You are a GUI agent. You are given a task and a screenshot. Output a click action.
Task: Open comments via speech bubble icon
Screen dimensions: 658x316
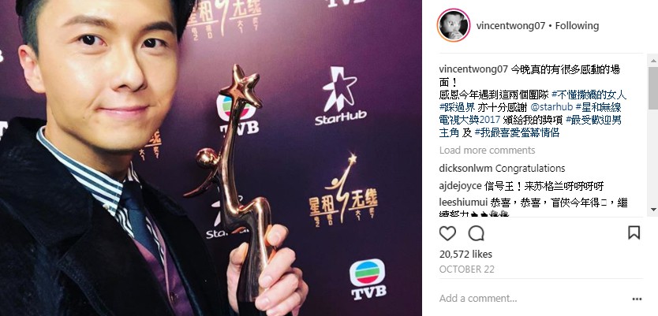click(477, 233)
